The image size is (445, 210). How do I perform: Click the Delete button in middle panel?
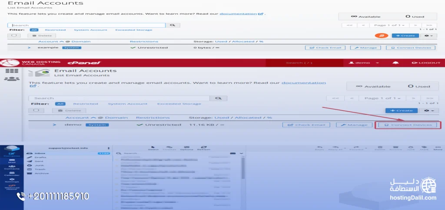(69, 111)
